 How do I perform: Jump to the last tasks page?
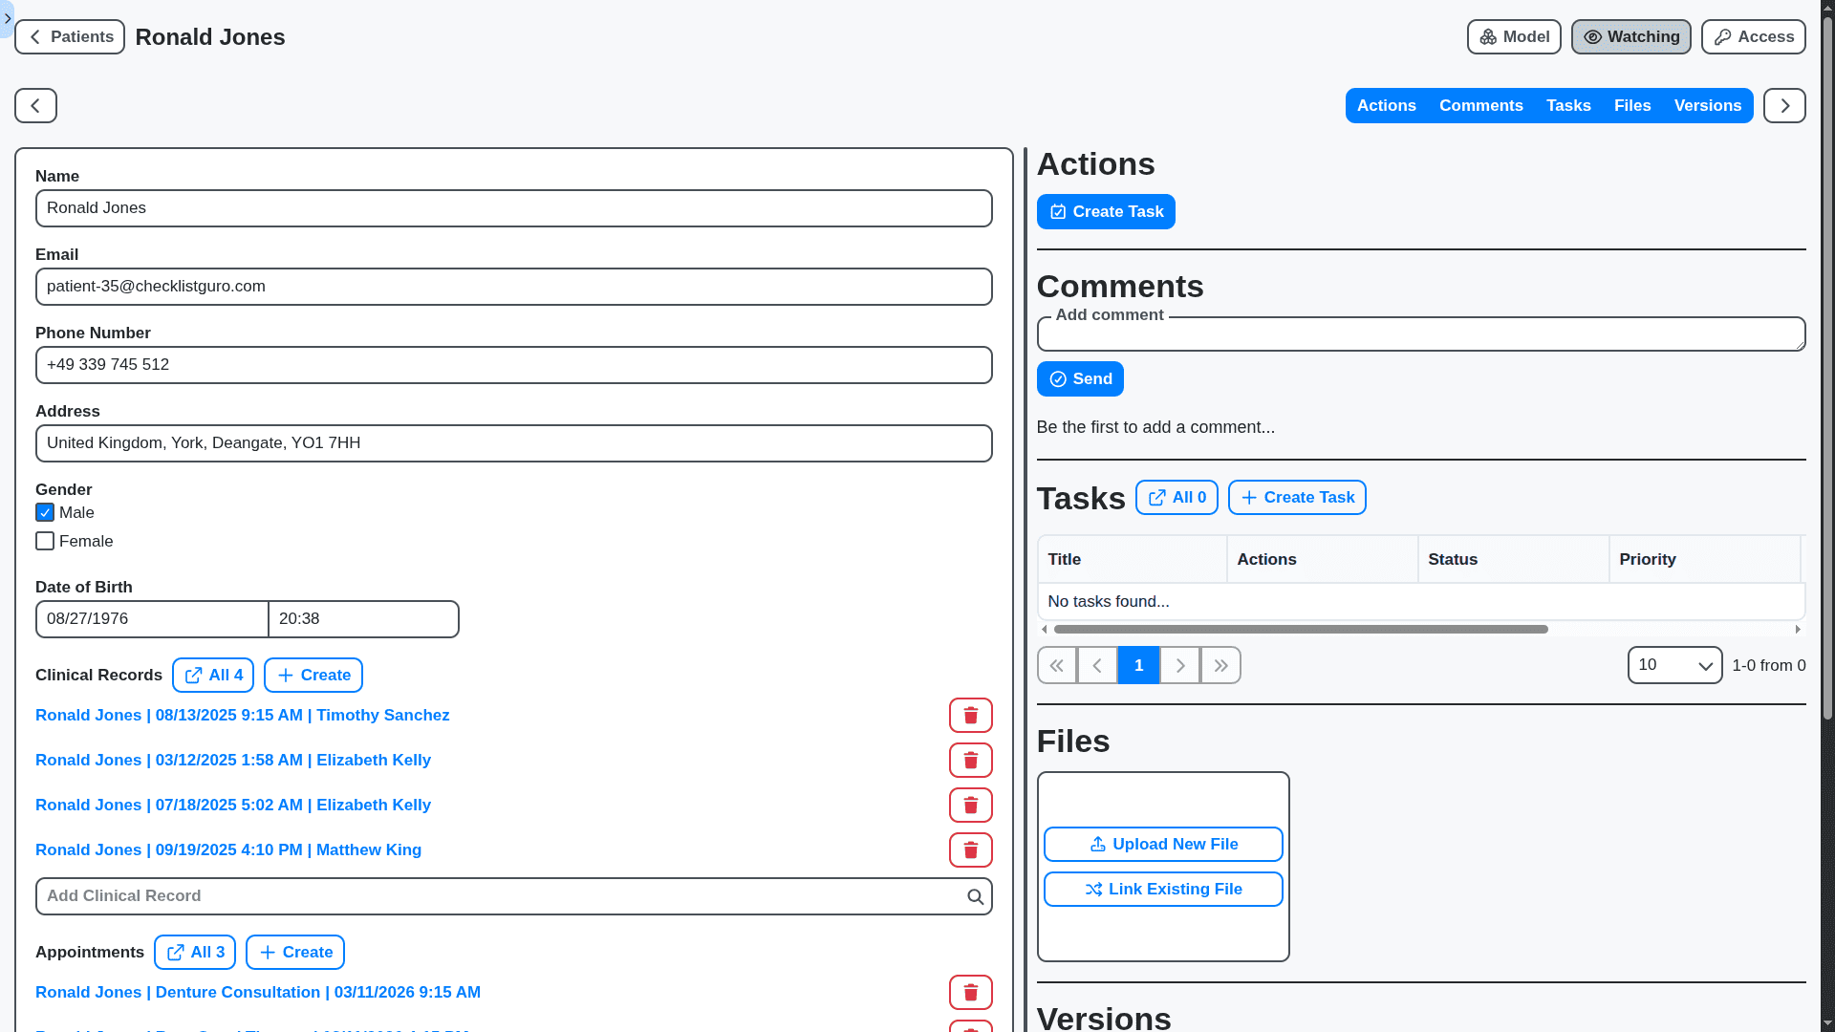(1220, 665)
